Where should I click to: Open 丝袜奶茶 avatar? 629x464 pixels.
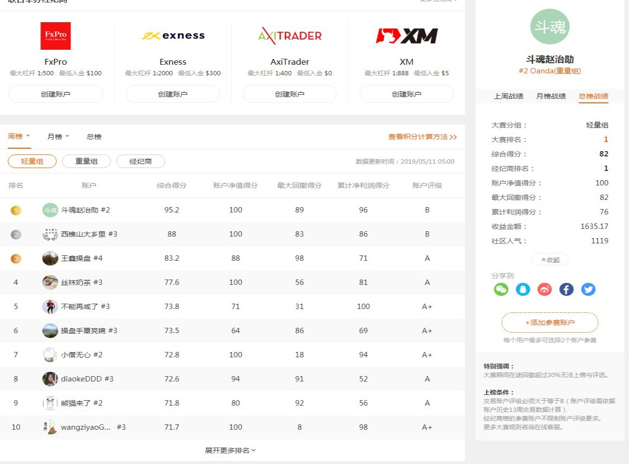point(50,282)
